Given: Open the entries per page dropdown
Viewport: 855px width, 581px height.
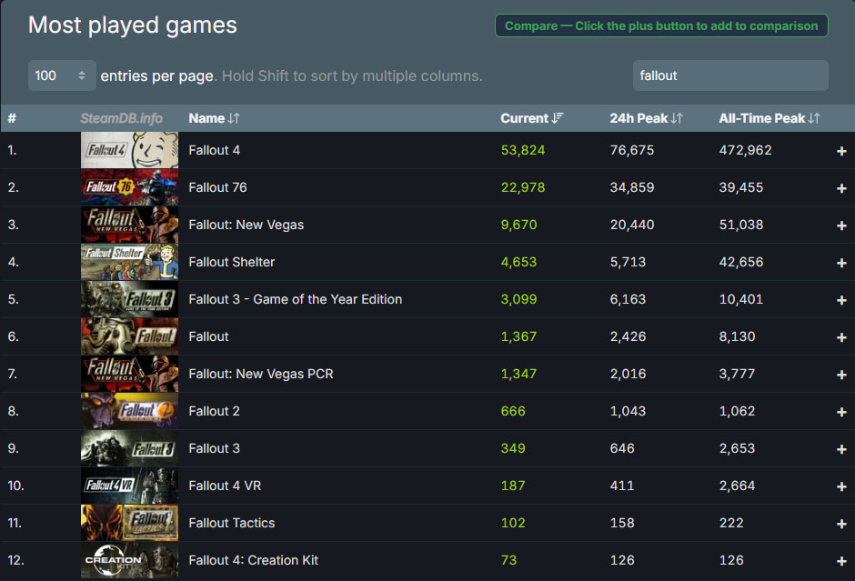Looking at the screenshot, I should (x=61, y=75).
